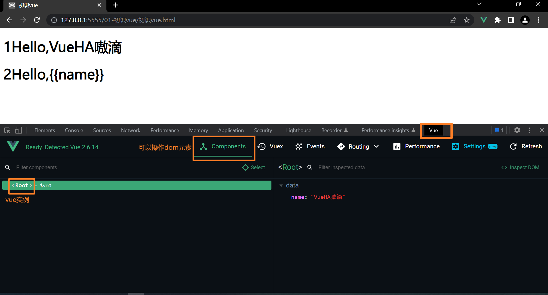Open the profile avatar menu
The height and width of the screenshot is (295, 548).
point(525,20)
